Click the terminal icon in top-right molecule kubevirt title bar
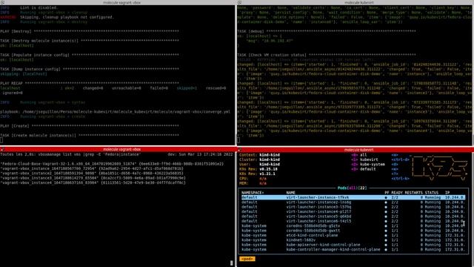This screenshot has height=267, width=474. pyautogui.click(x=239, y=2)
